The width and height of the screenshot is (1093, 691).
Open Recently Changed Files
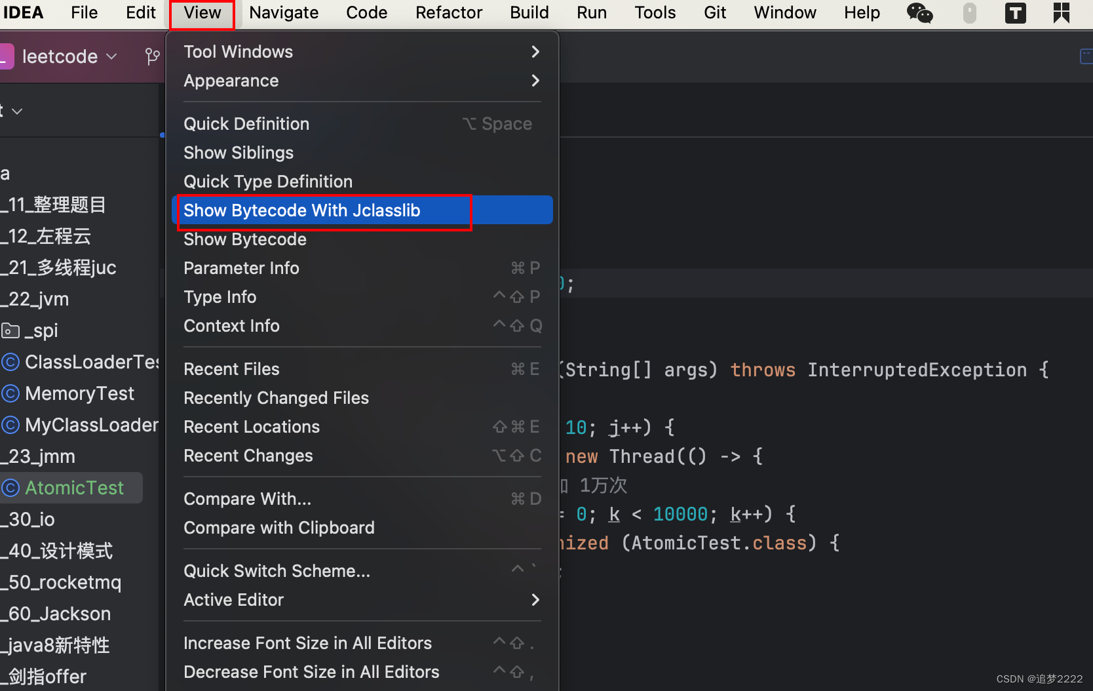point(362,398)
